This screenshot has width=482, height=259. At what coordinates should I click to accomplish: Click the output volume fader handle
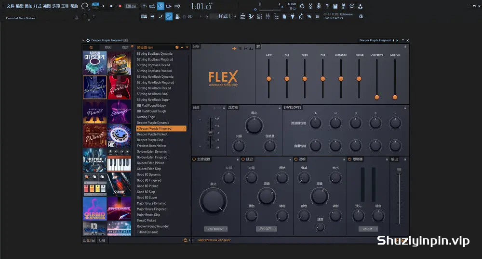click(399, 170)
